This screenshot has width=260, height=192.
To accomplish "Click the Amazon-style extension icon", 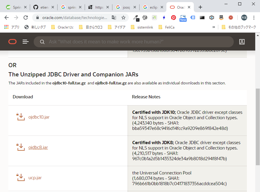I will coord(221,18).
